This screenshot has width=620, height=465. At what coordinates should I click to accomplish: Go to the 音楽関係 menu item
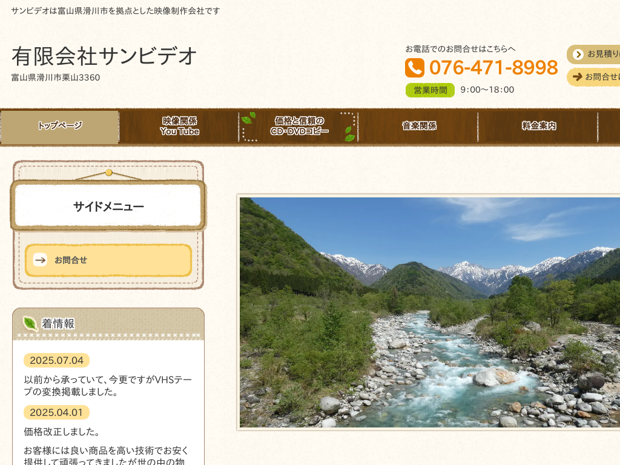[419, 126]
